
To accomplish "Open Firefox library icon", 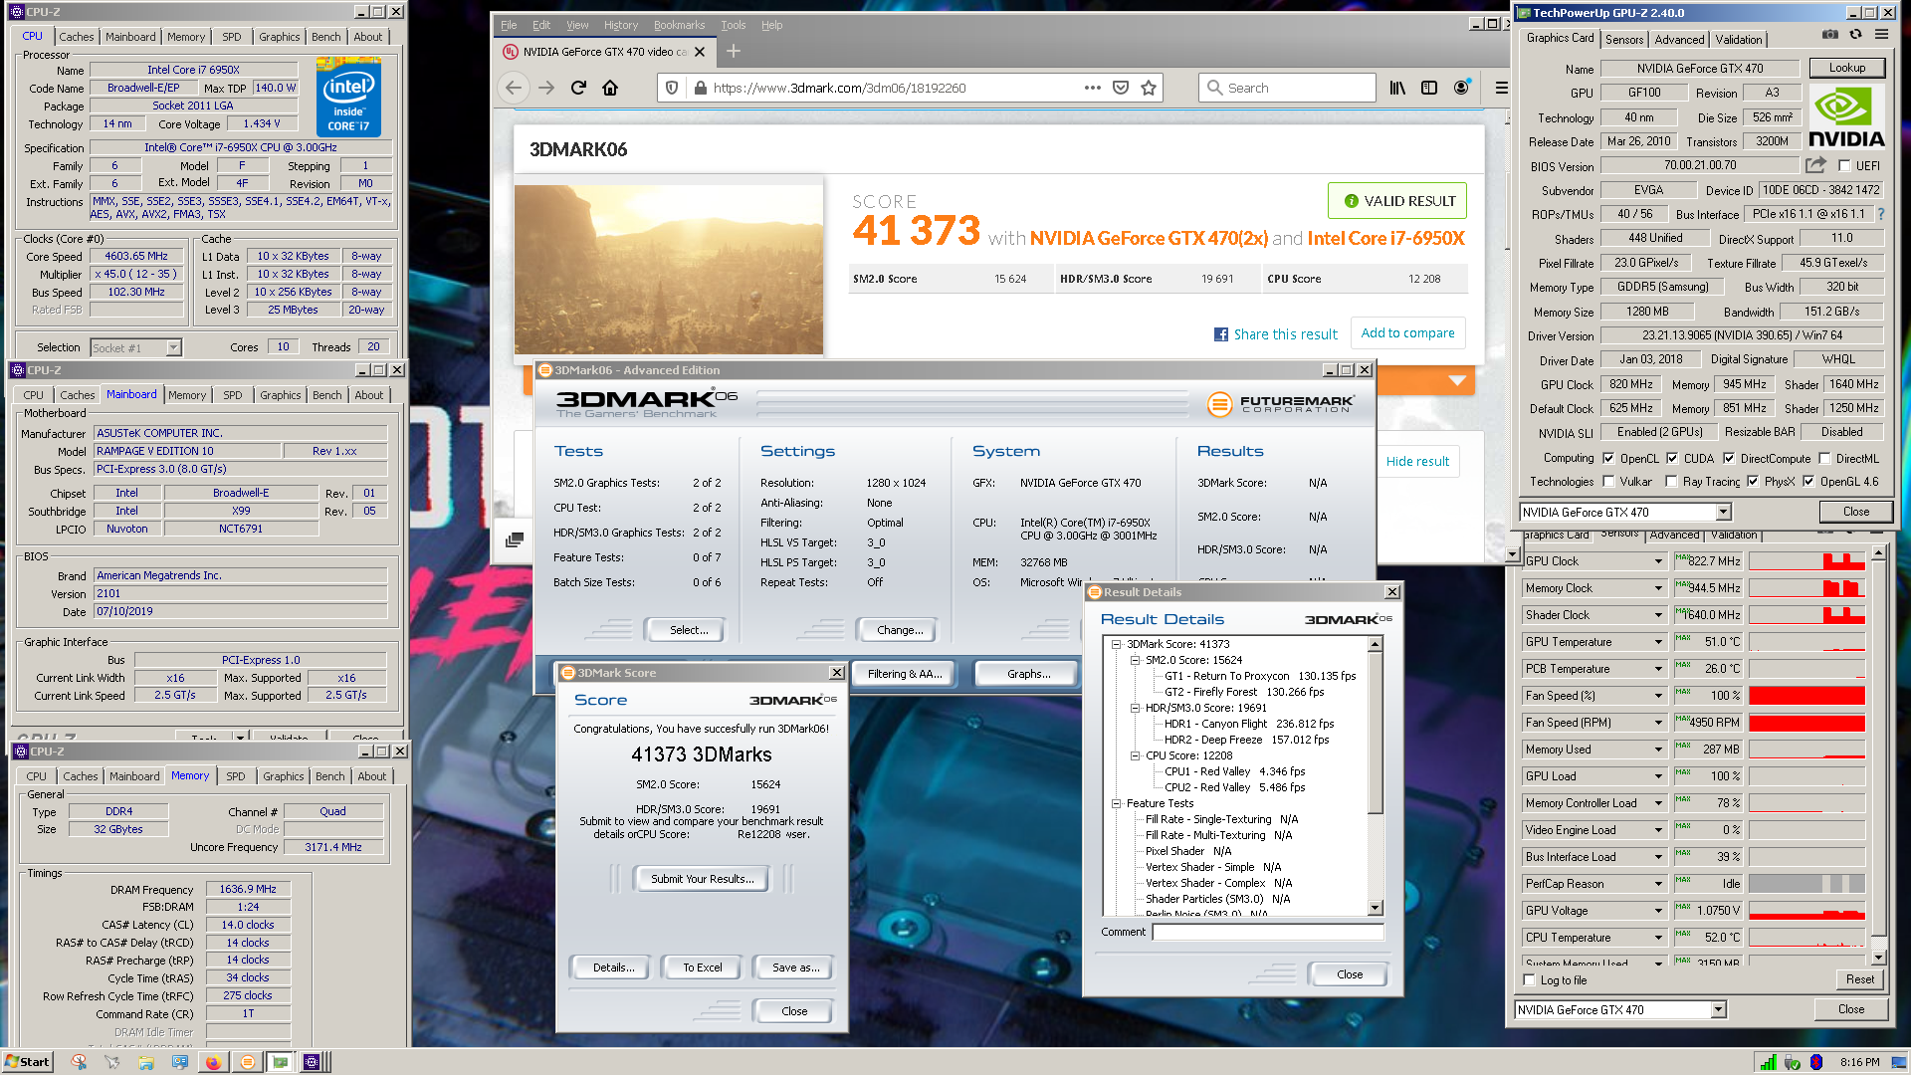I will 1397,88.
